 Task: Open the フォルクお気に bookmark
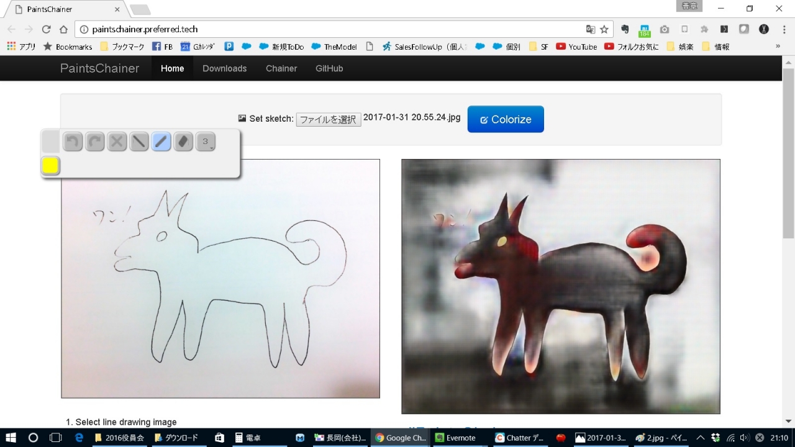(x=632, y=47)
